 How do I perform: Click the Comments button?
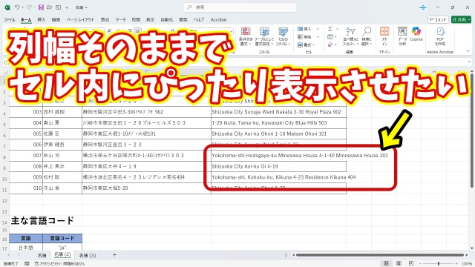(x=438, y=19)
